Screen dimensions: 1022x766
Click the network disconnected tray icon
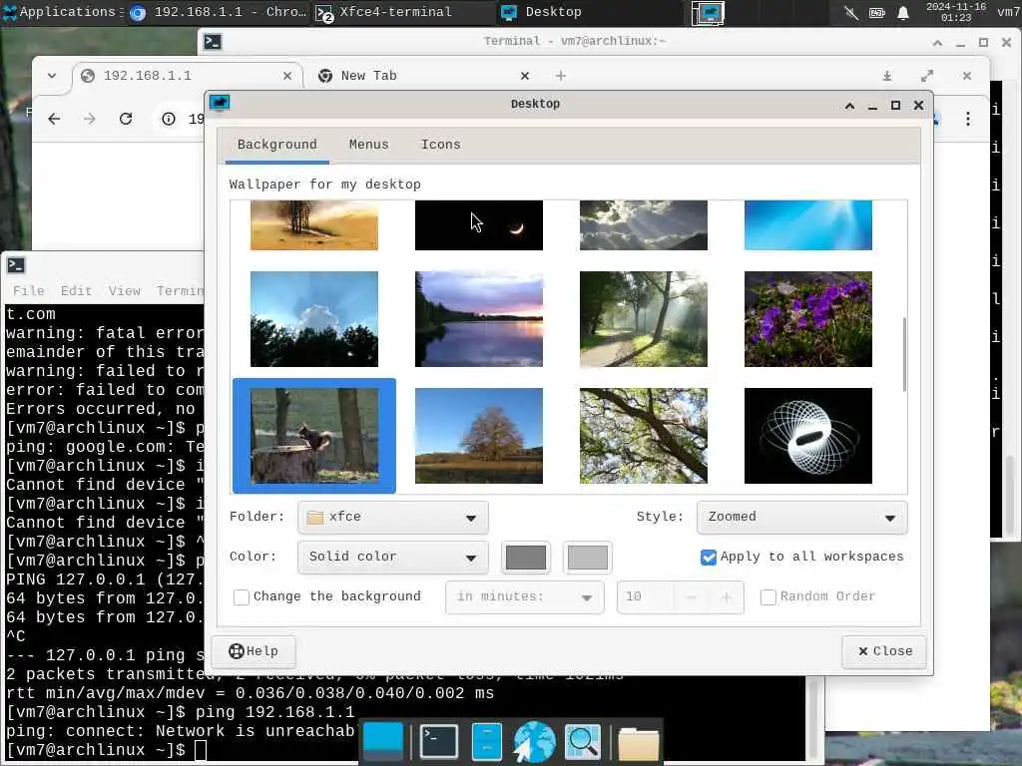pos(850,12)
